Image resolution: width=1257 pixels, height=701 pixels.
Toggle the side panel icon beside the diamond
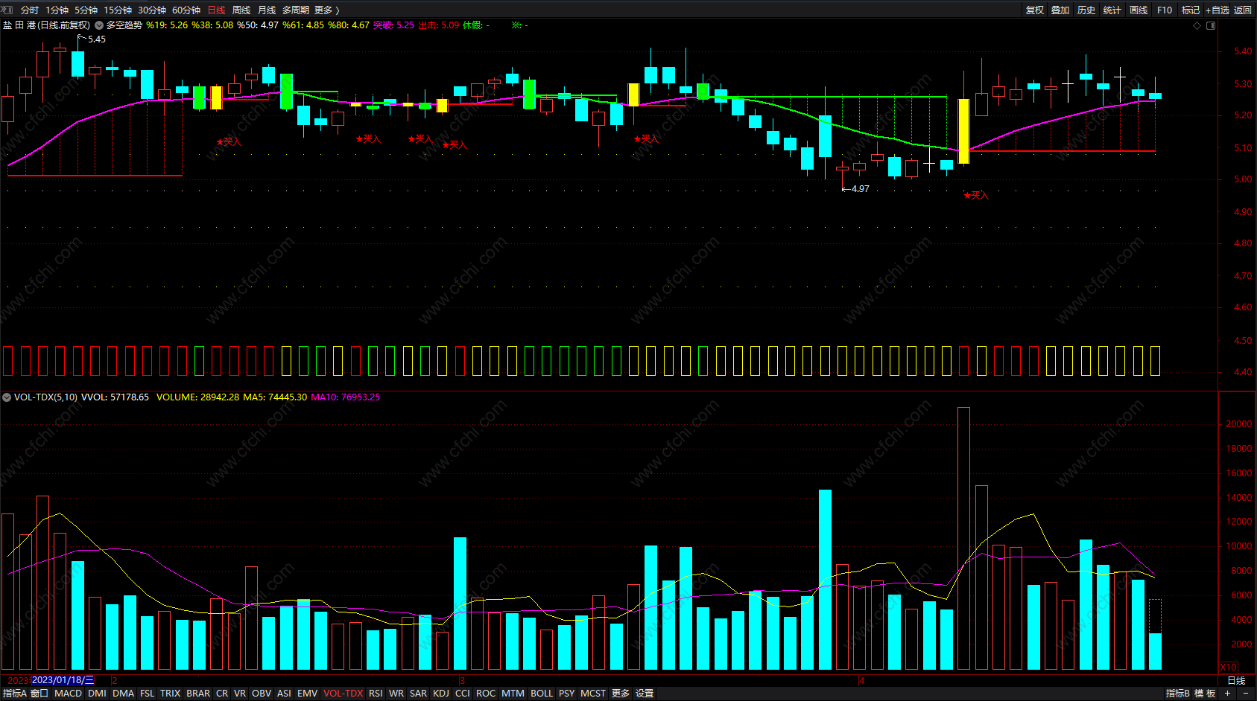pyautogui.click(x=1211, y=25)
